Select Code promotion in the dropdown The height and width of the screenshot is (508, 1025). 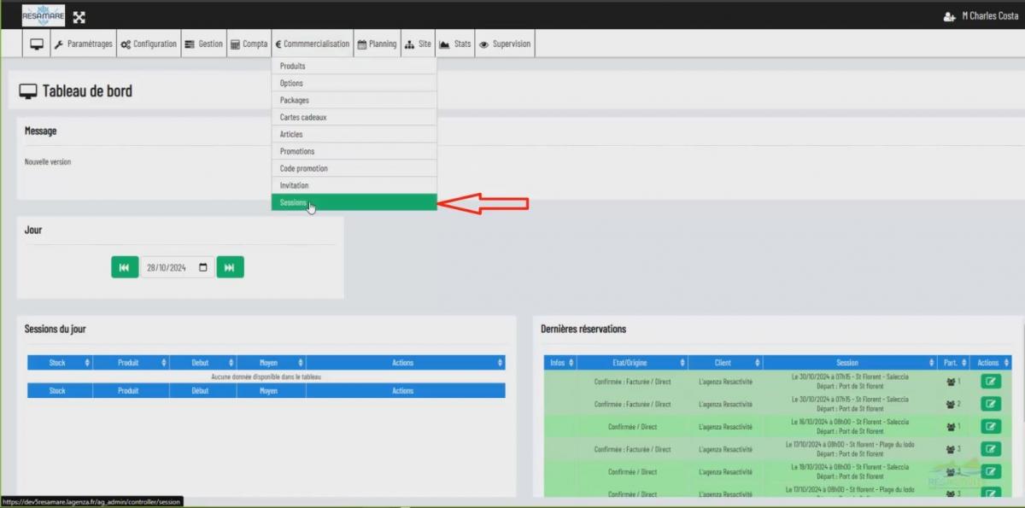coord(354,168)
